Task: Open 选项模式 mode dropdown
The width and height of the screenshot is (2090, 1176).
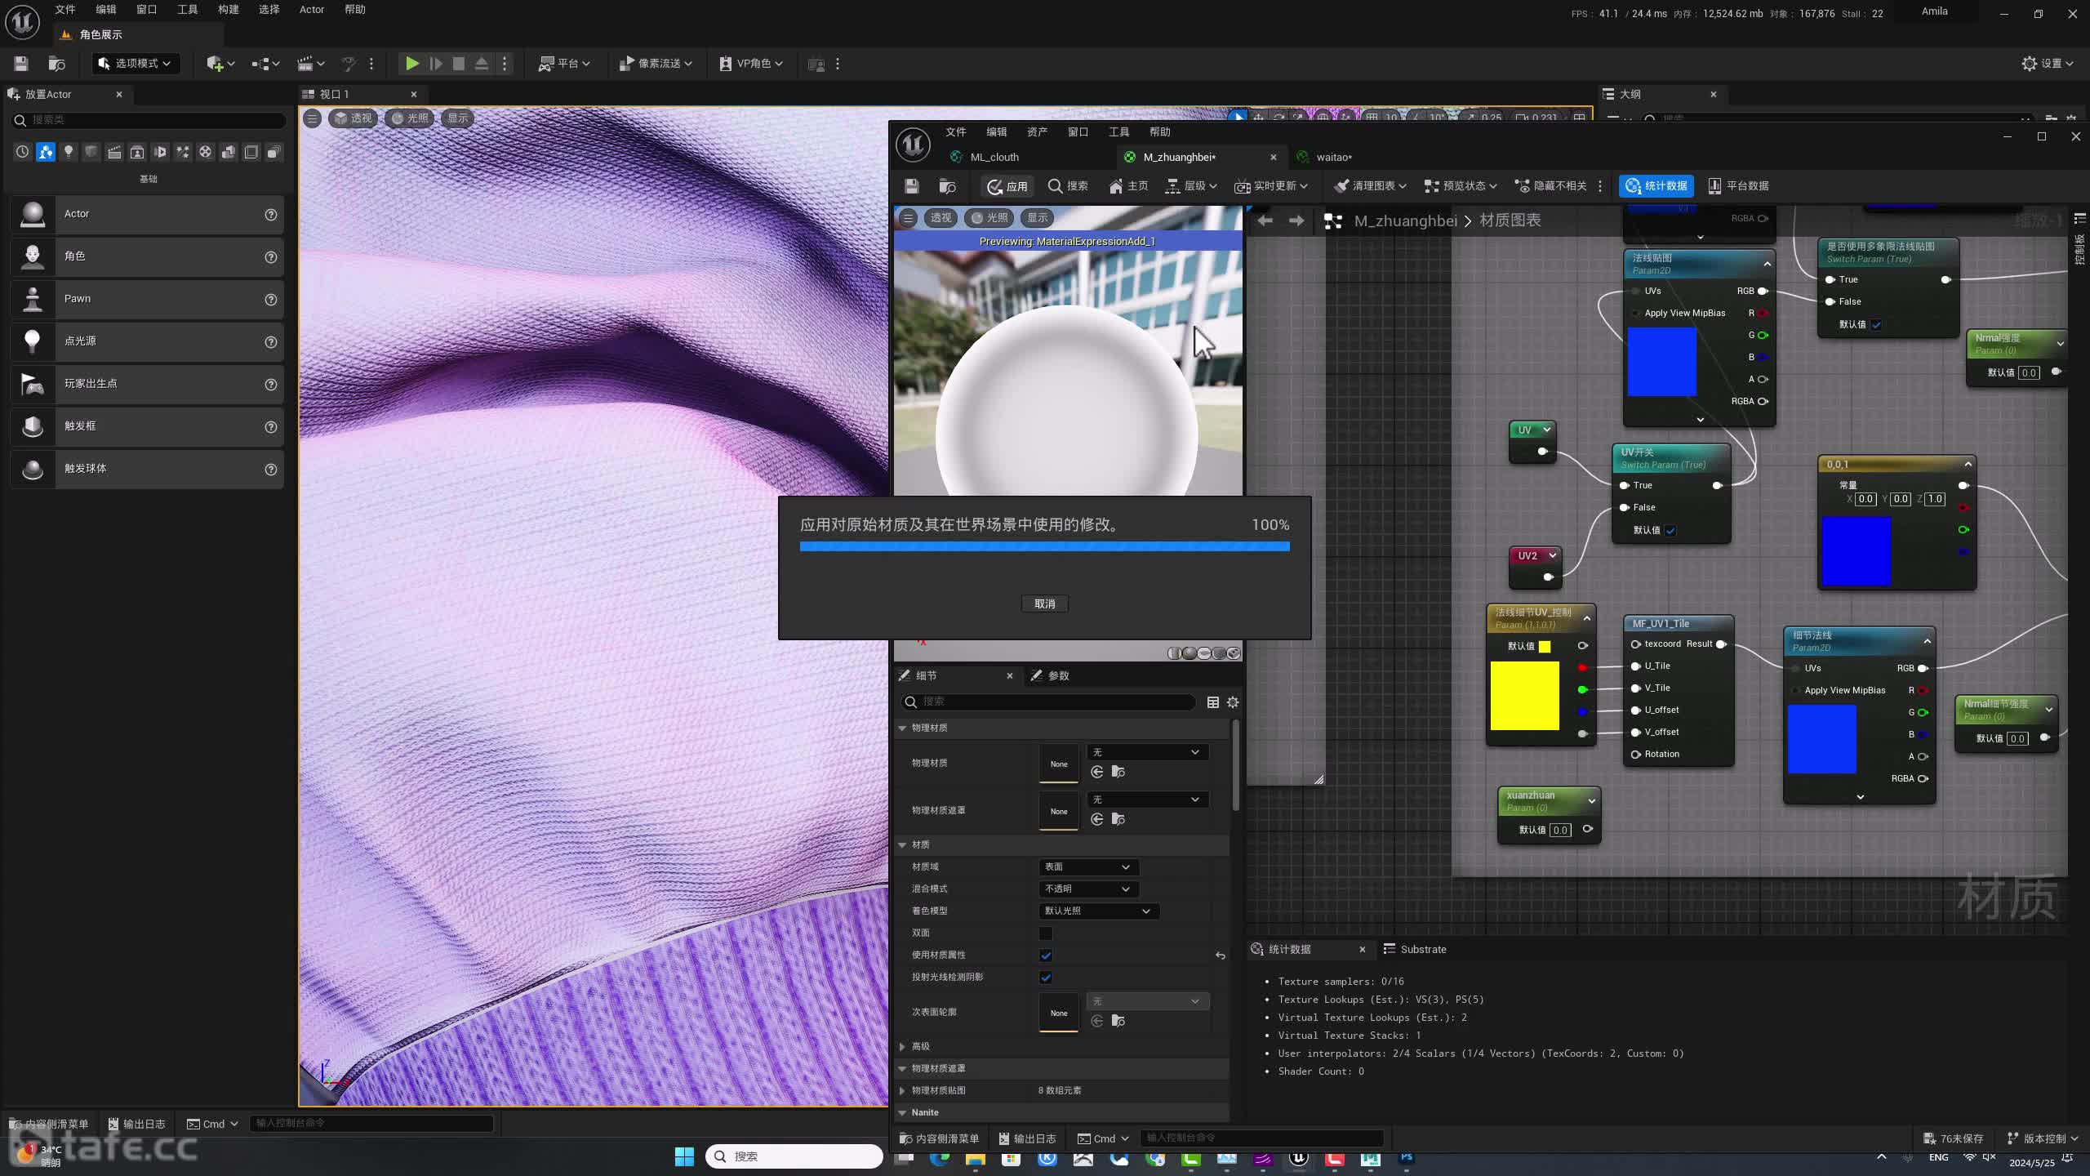Action: point(135,64)
